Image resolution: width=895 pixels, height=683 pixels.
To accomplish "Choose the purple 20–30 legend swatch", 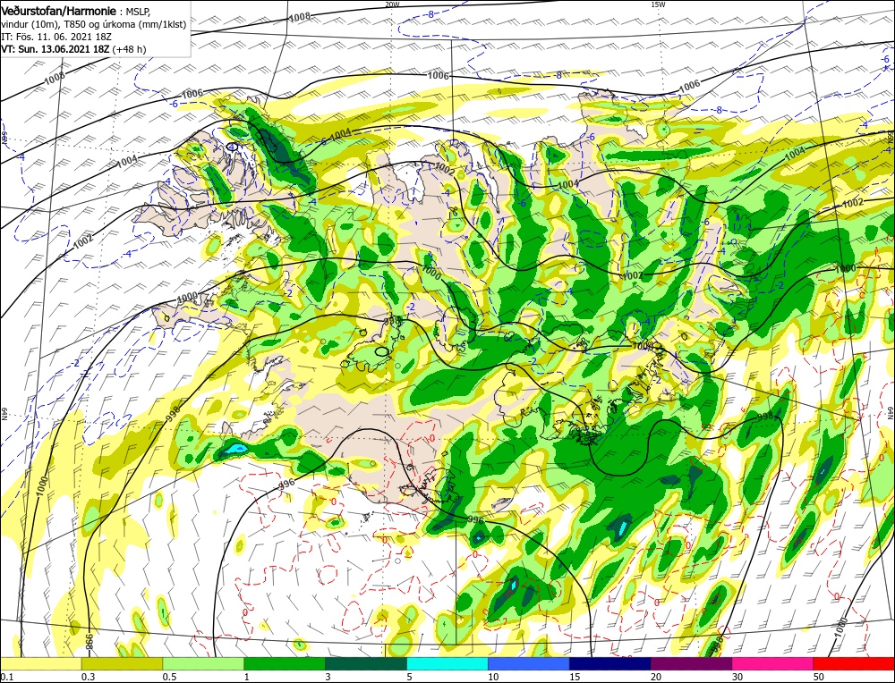I will [691, 663].
